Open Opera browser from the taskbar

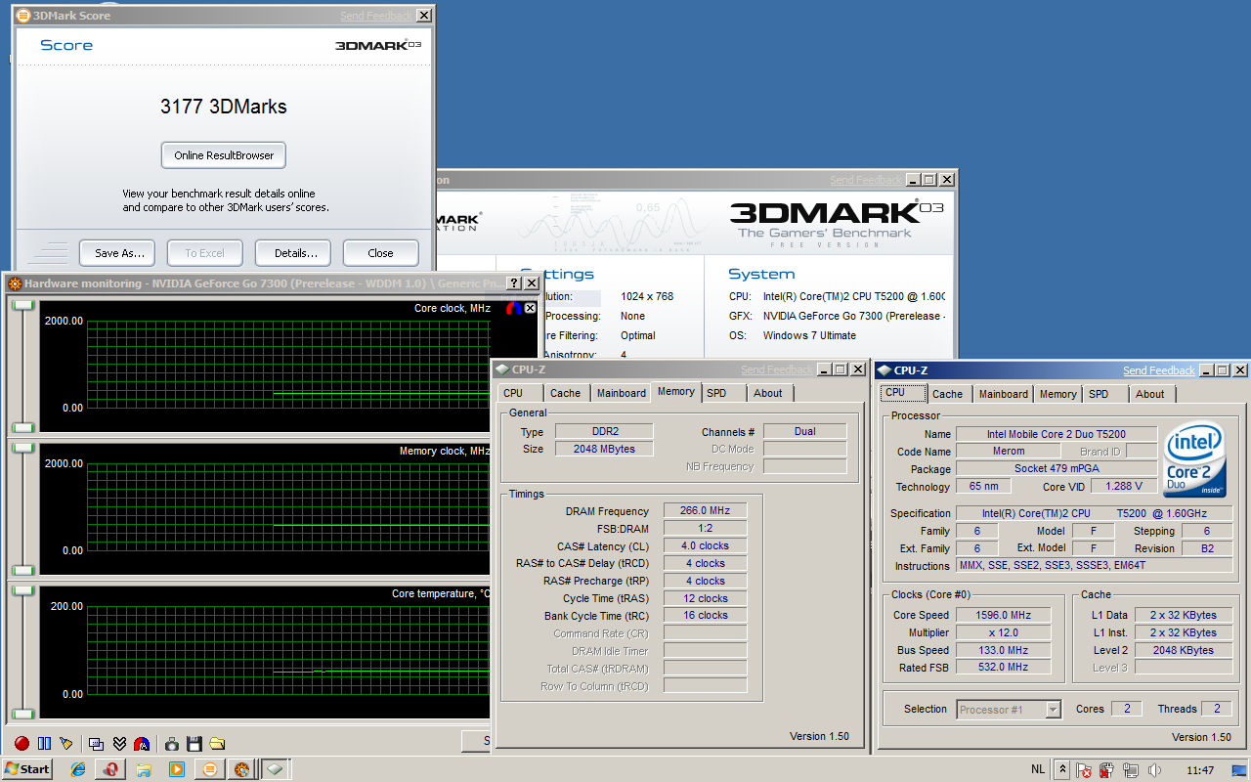[111, 769]
